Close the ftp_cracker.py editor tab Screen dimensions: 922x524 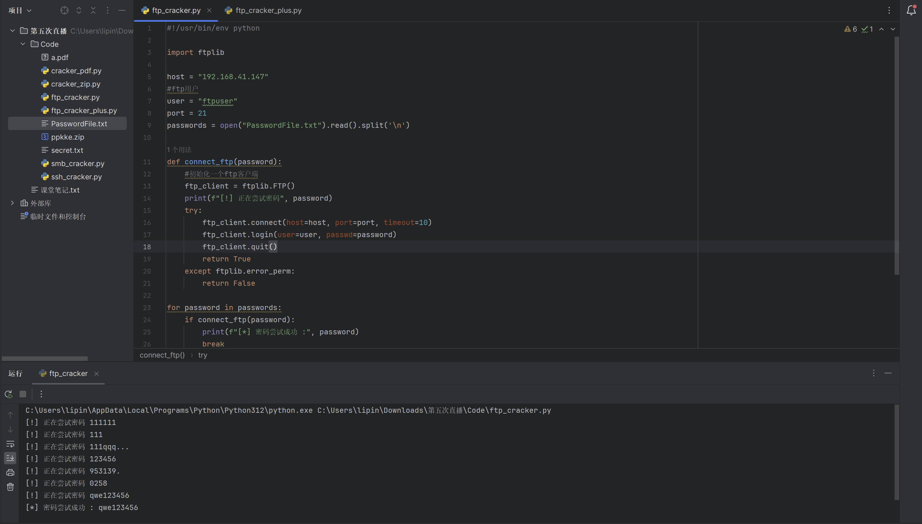click(x=209, y=10)
